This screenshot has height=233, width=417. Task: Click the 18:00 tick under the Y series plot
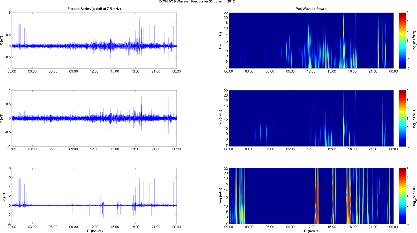coord(135,149)
